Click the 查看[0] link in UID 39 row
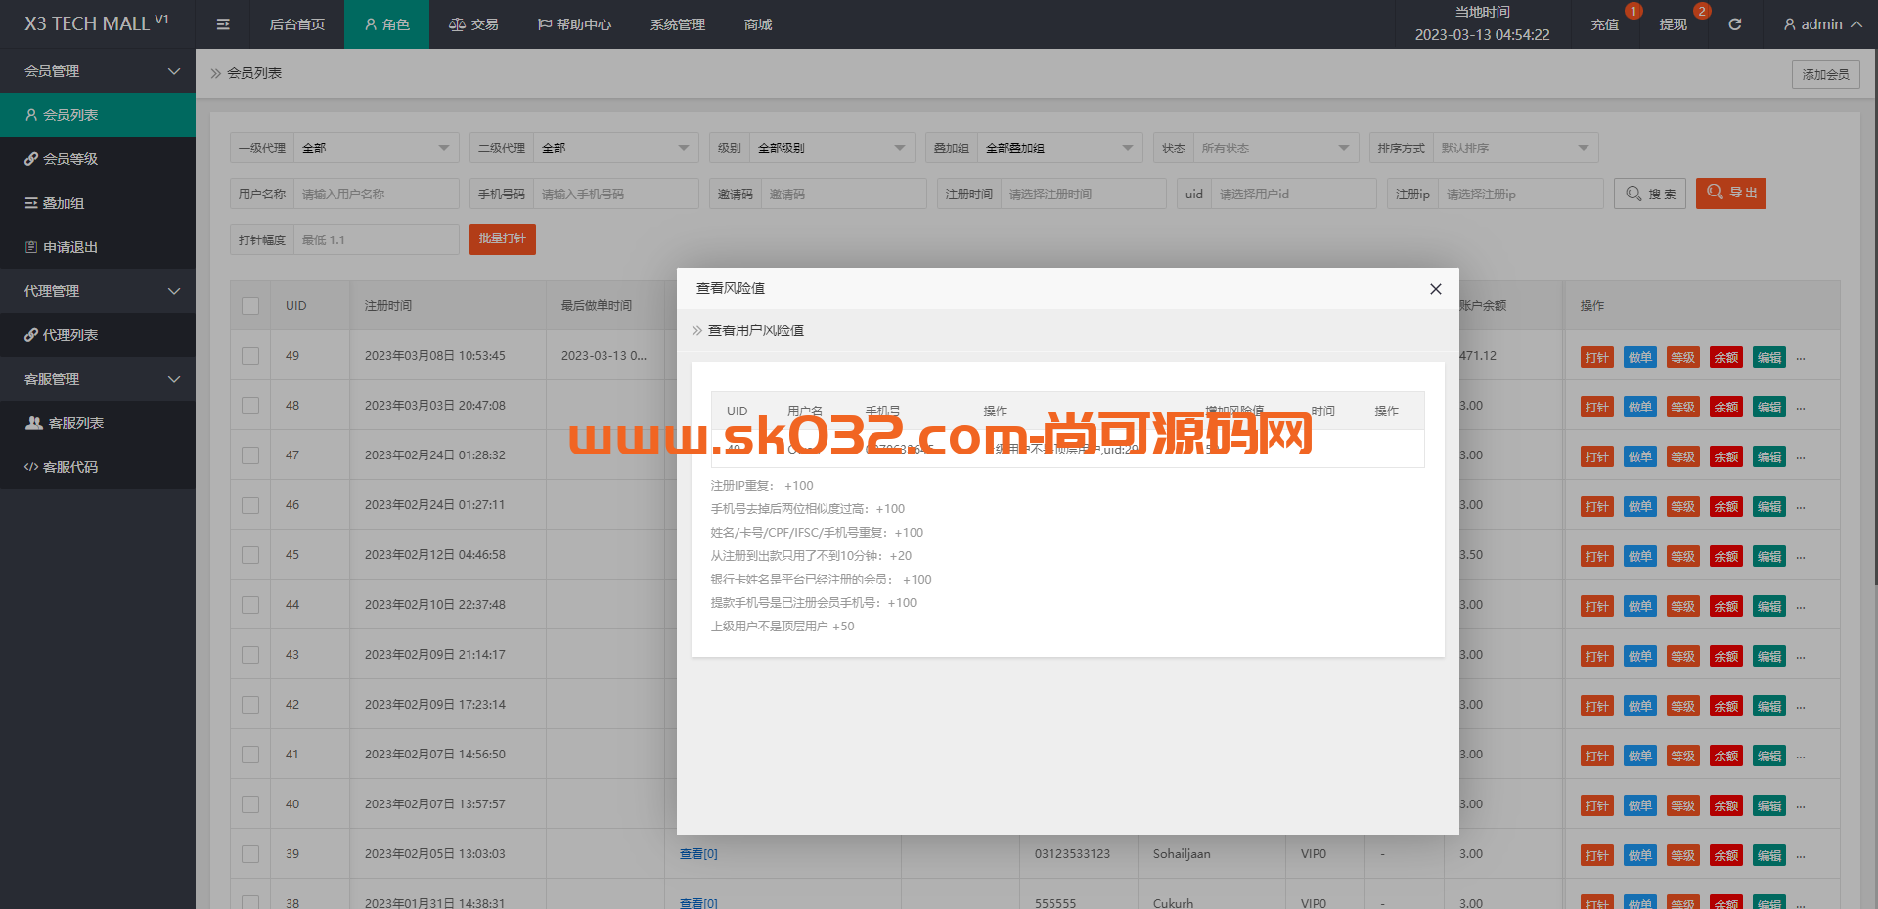Viewport: 1878px width, 909px height. 698,854
